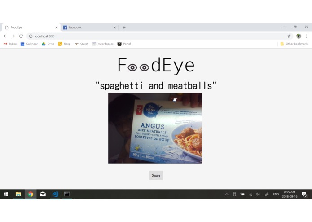Click the meatballs box webcam image
The image size is (312, 222).
coord(155,128)
